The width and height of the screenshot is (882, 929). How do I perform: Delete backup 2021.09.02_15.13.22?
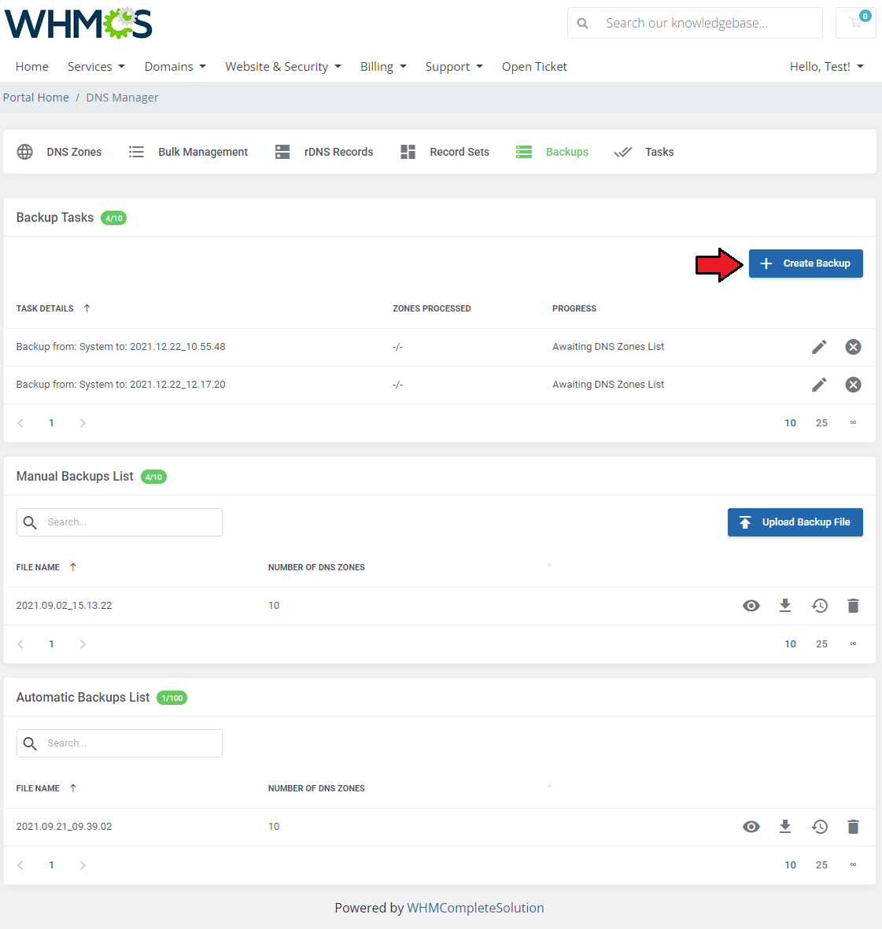pos(853,606)
